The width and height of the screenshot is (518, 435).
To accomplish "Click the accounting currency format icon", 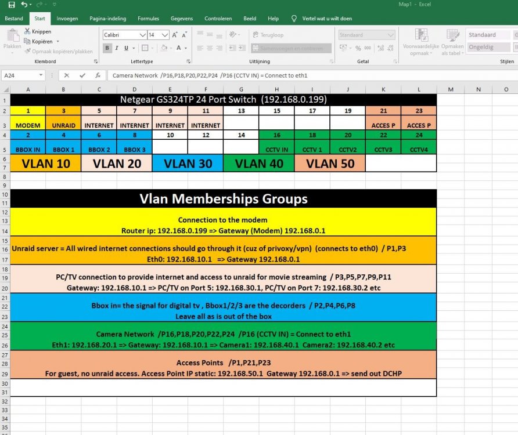I will pos(343,48).
